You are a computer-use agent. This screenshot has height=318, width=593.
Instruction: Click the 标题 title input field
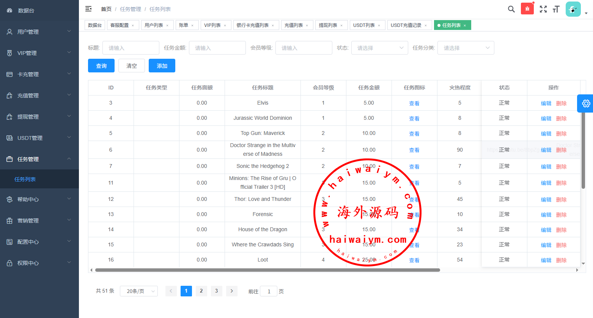131,48
